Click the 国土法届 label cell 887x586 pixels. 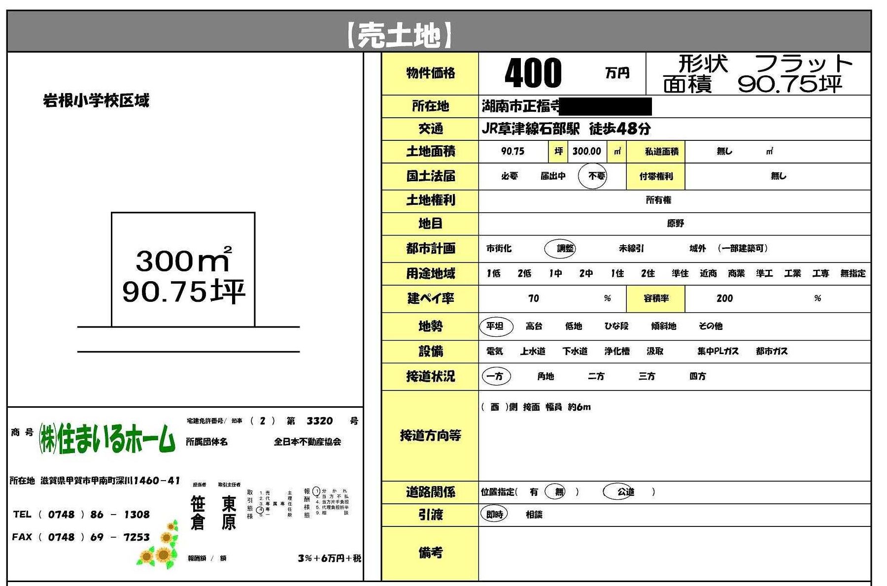430,176
